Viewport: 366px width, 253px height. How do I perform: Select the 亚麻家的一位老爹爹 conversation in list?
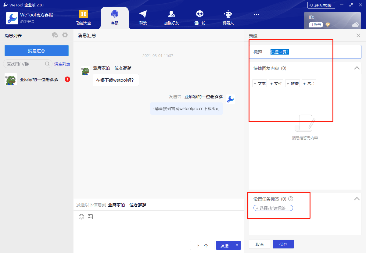37,79
